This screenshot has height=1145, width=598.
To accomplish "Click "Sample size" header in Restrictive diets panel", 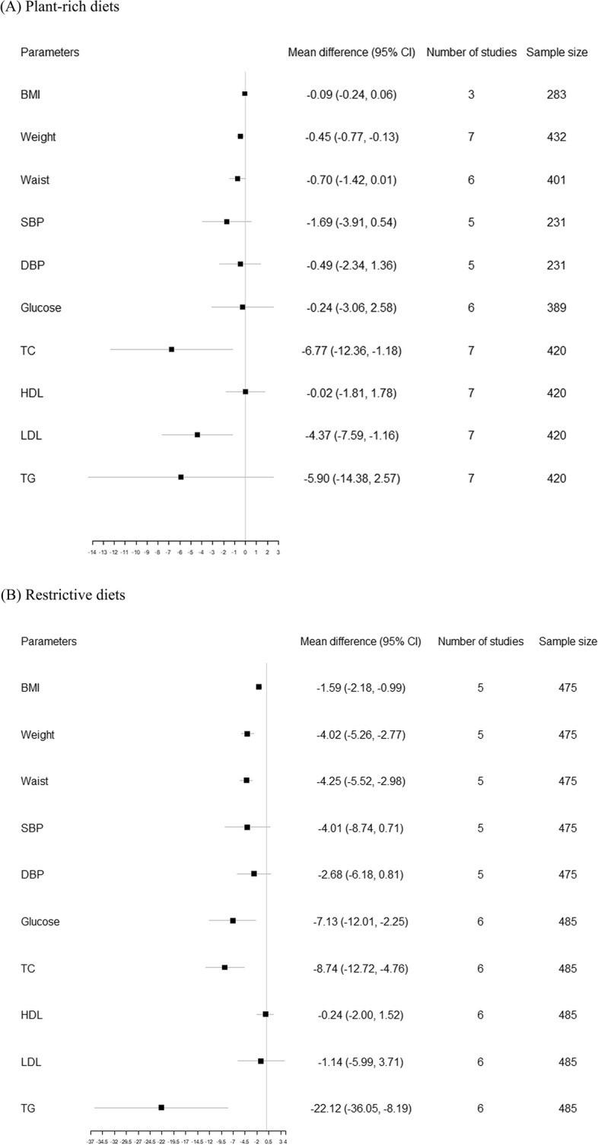I will (568, 641).
